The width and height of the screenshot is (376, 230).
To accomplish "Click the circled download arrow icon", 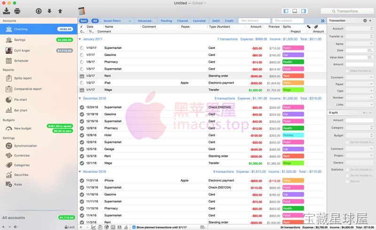I will [39, 11].
